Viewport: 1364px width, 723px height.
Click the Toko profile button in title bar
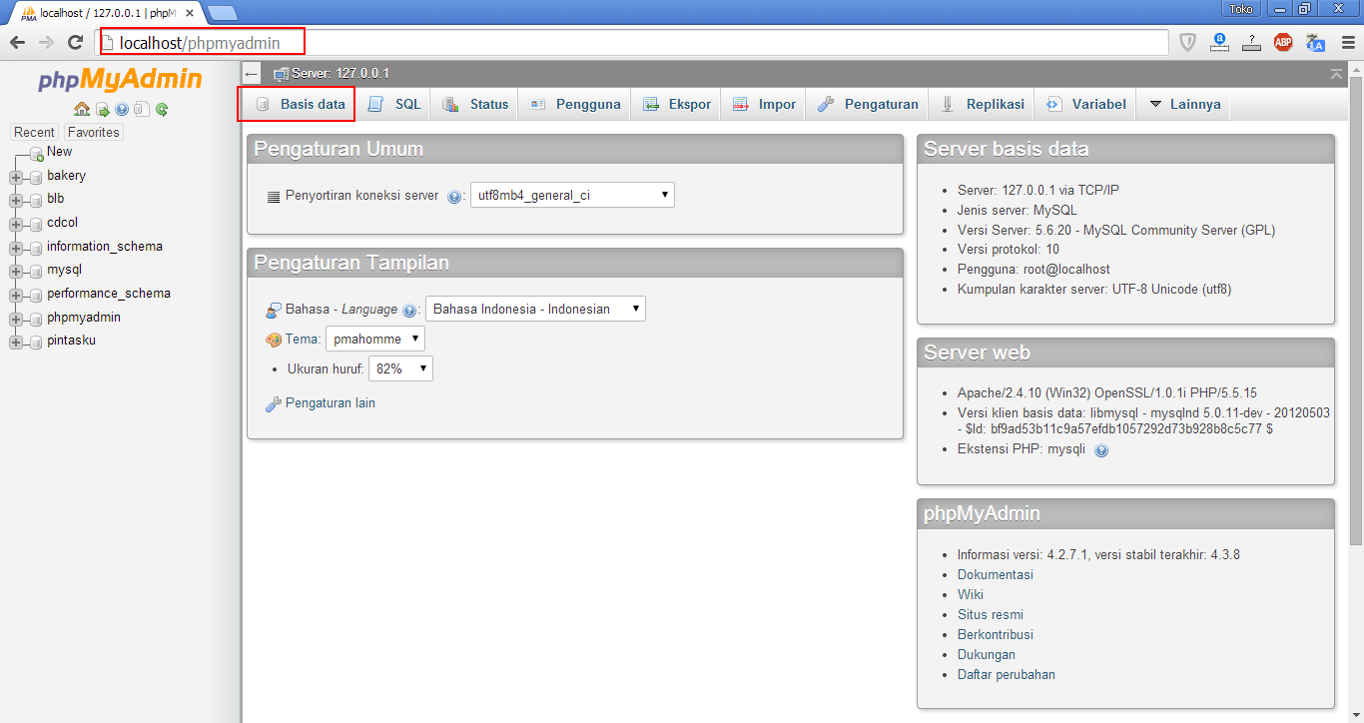1241,9
